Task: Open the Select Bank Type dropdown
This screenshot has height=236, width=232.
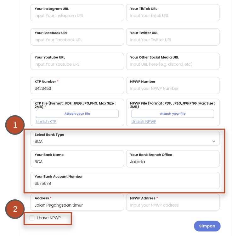Action: [x=125, y=141]
